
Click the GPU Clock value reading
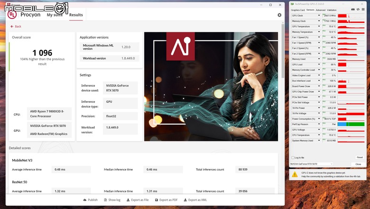(x=329, y=16)
